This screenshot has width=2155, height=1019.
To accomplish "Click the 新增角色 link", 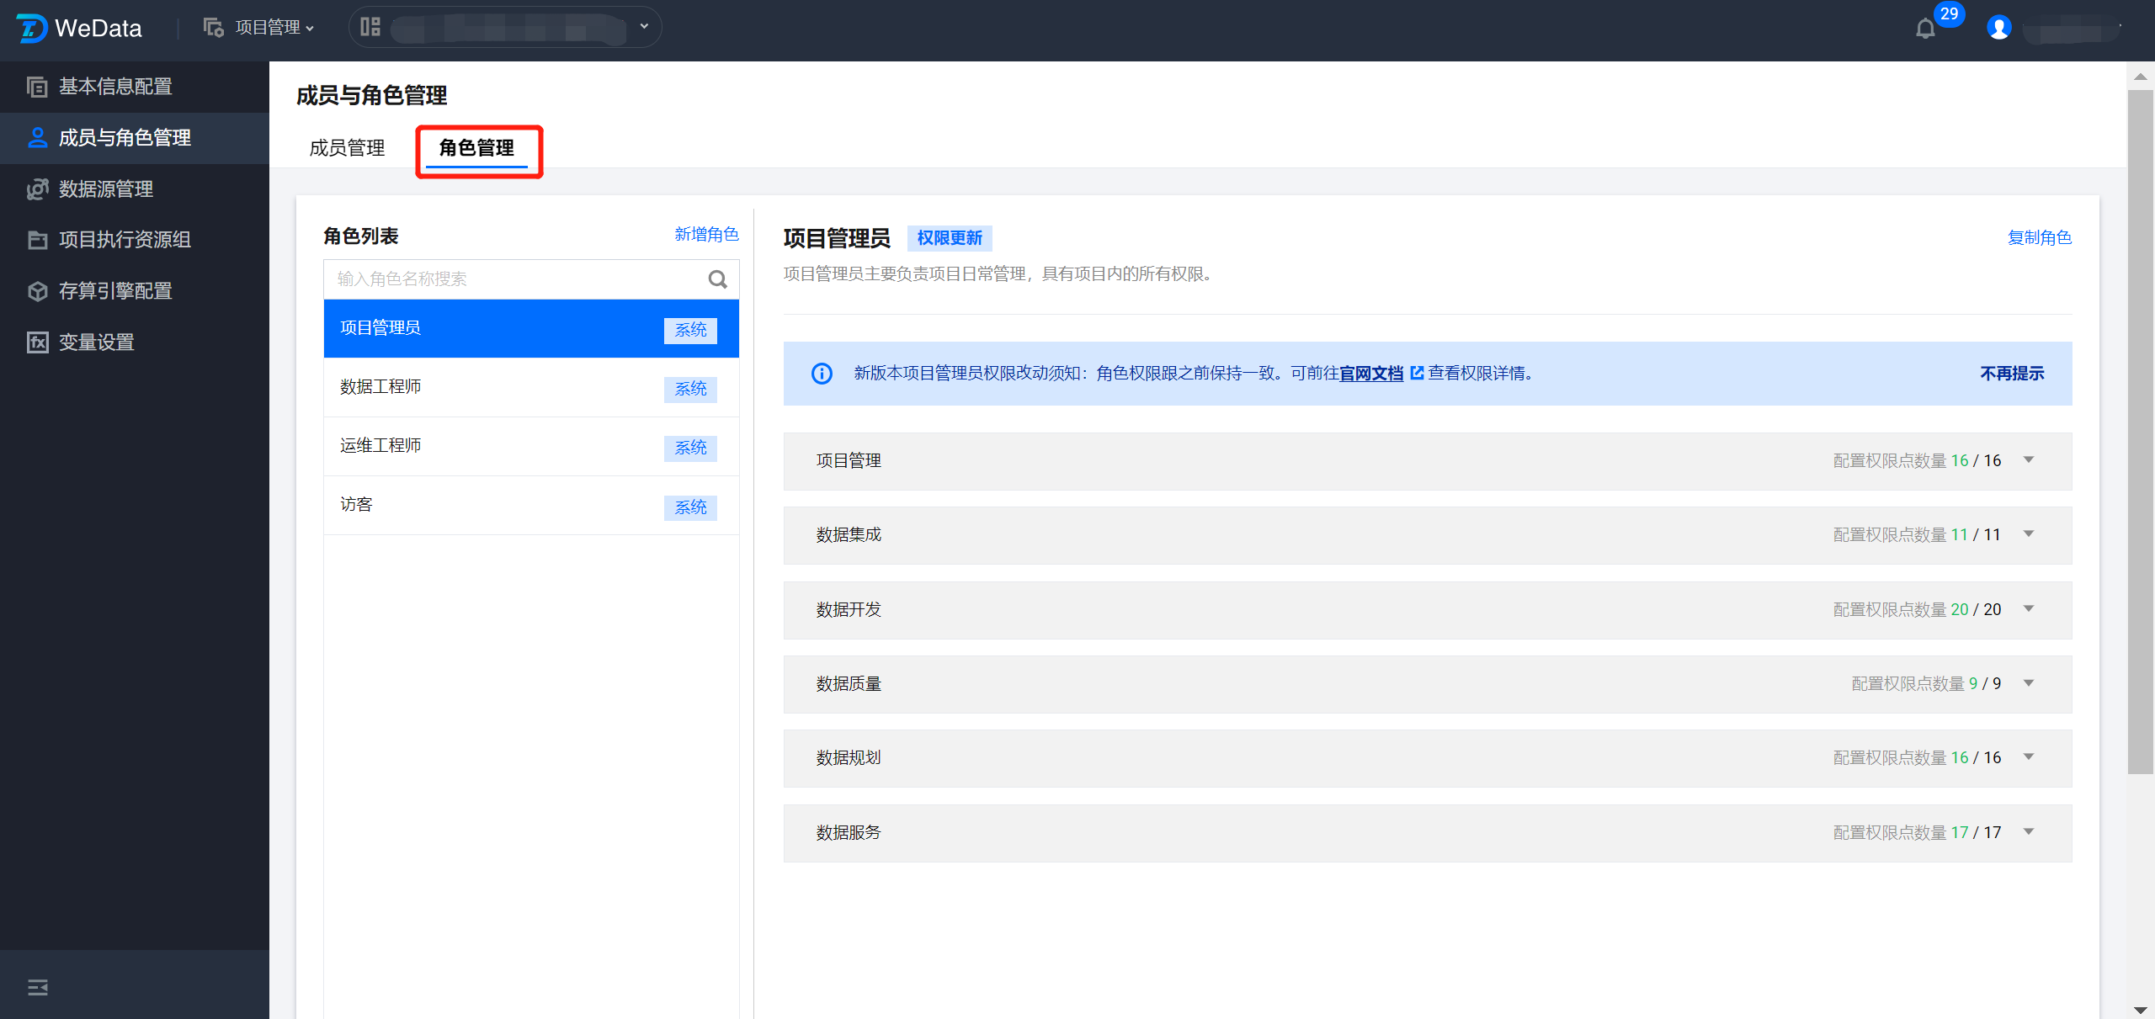I will click(705, 235).
